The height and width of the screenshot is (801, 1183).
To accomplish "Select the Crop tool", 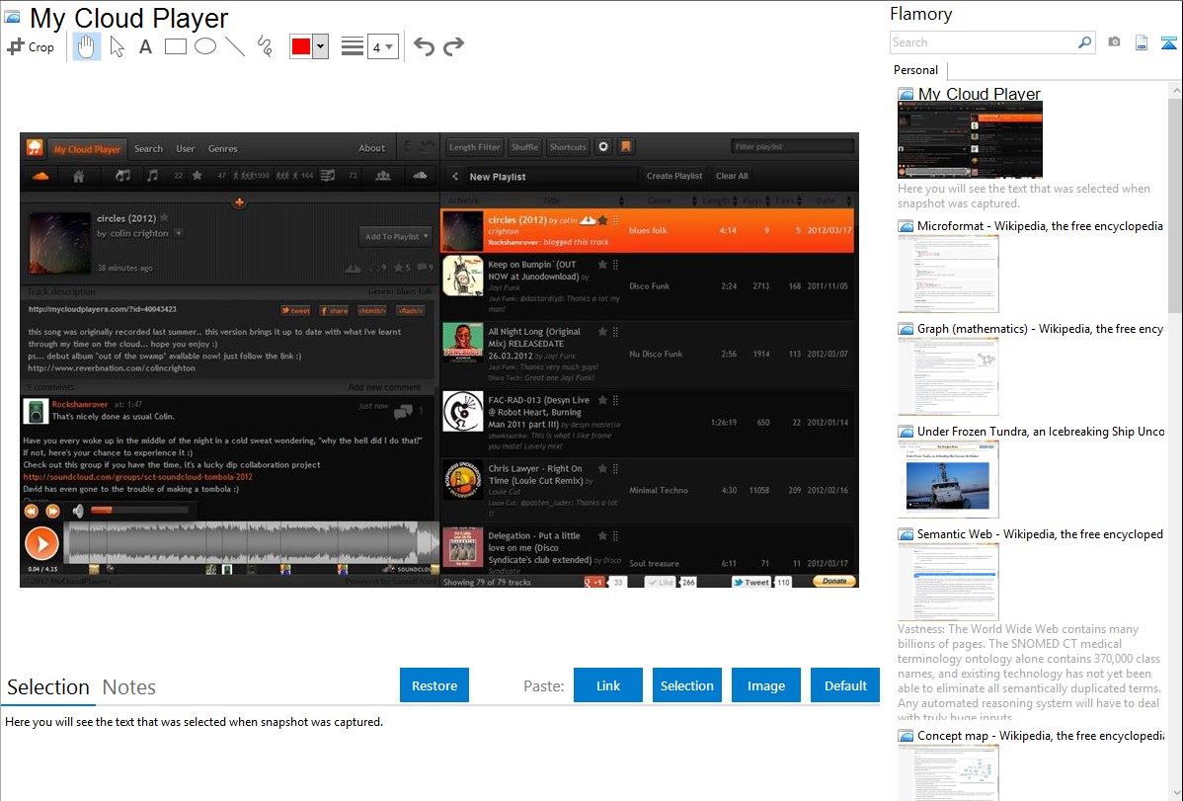I will [31, 46].
